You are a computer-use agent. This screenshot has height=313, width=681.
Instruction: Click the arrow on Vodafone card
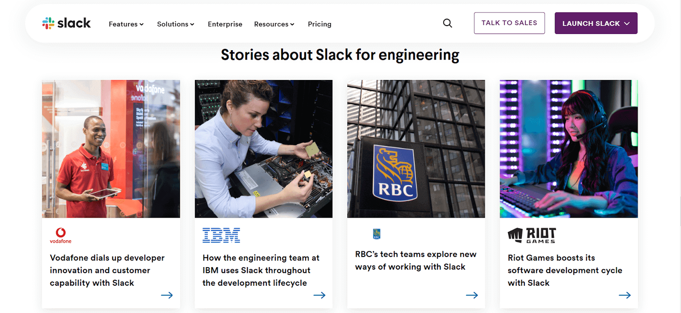point(167,295)
